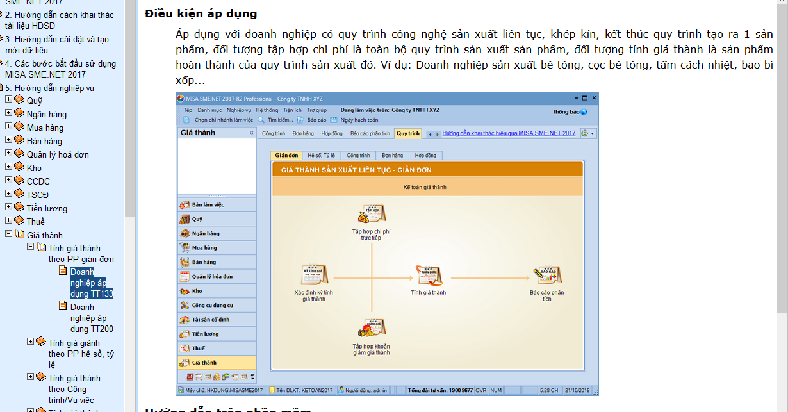Click Ngày hạch toán calendar toolbar item

pos(355,120)
